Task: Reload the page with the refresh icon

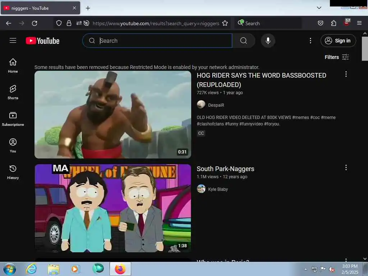Action: click(x=34, y=23)
